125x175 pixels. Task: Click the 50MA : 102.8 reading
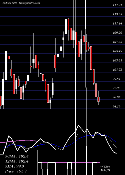point(17,156)
